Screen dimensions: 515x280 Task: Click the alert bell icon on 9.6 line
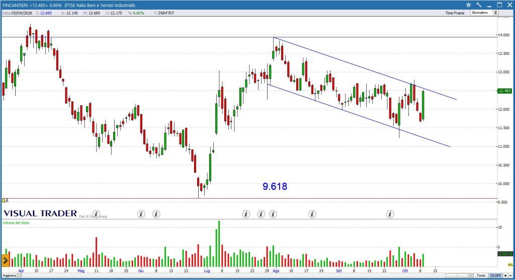(4, 200)
